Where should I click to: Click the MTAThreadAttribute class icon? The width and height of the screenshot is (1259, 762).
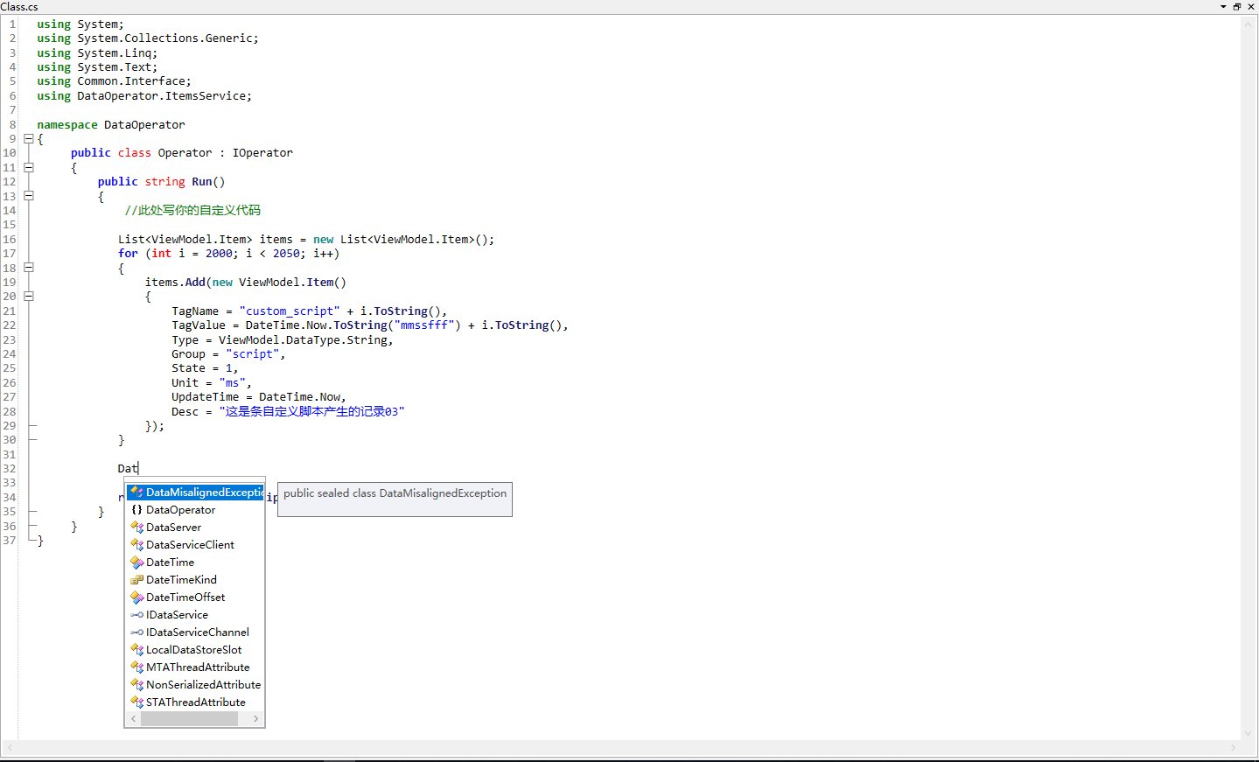point(136,668)
